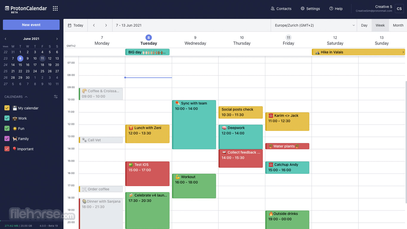This screenshot has height=229, width=407.
Task: Go to next week arrow in toolbar
Action: pyautogui.click(x=106, y=25)
